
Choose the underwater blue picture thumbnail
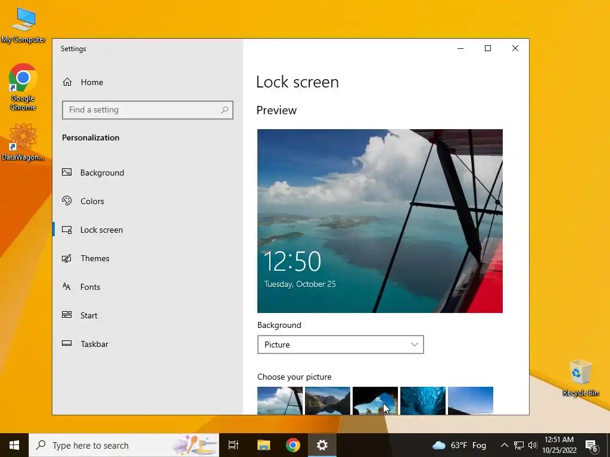423,400
